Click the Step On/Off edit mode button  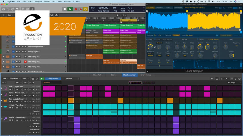(x=53, y=79)
